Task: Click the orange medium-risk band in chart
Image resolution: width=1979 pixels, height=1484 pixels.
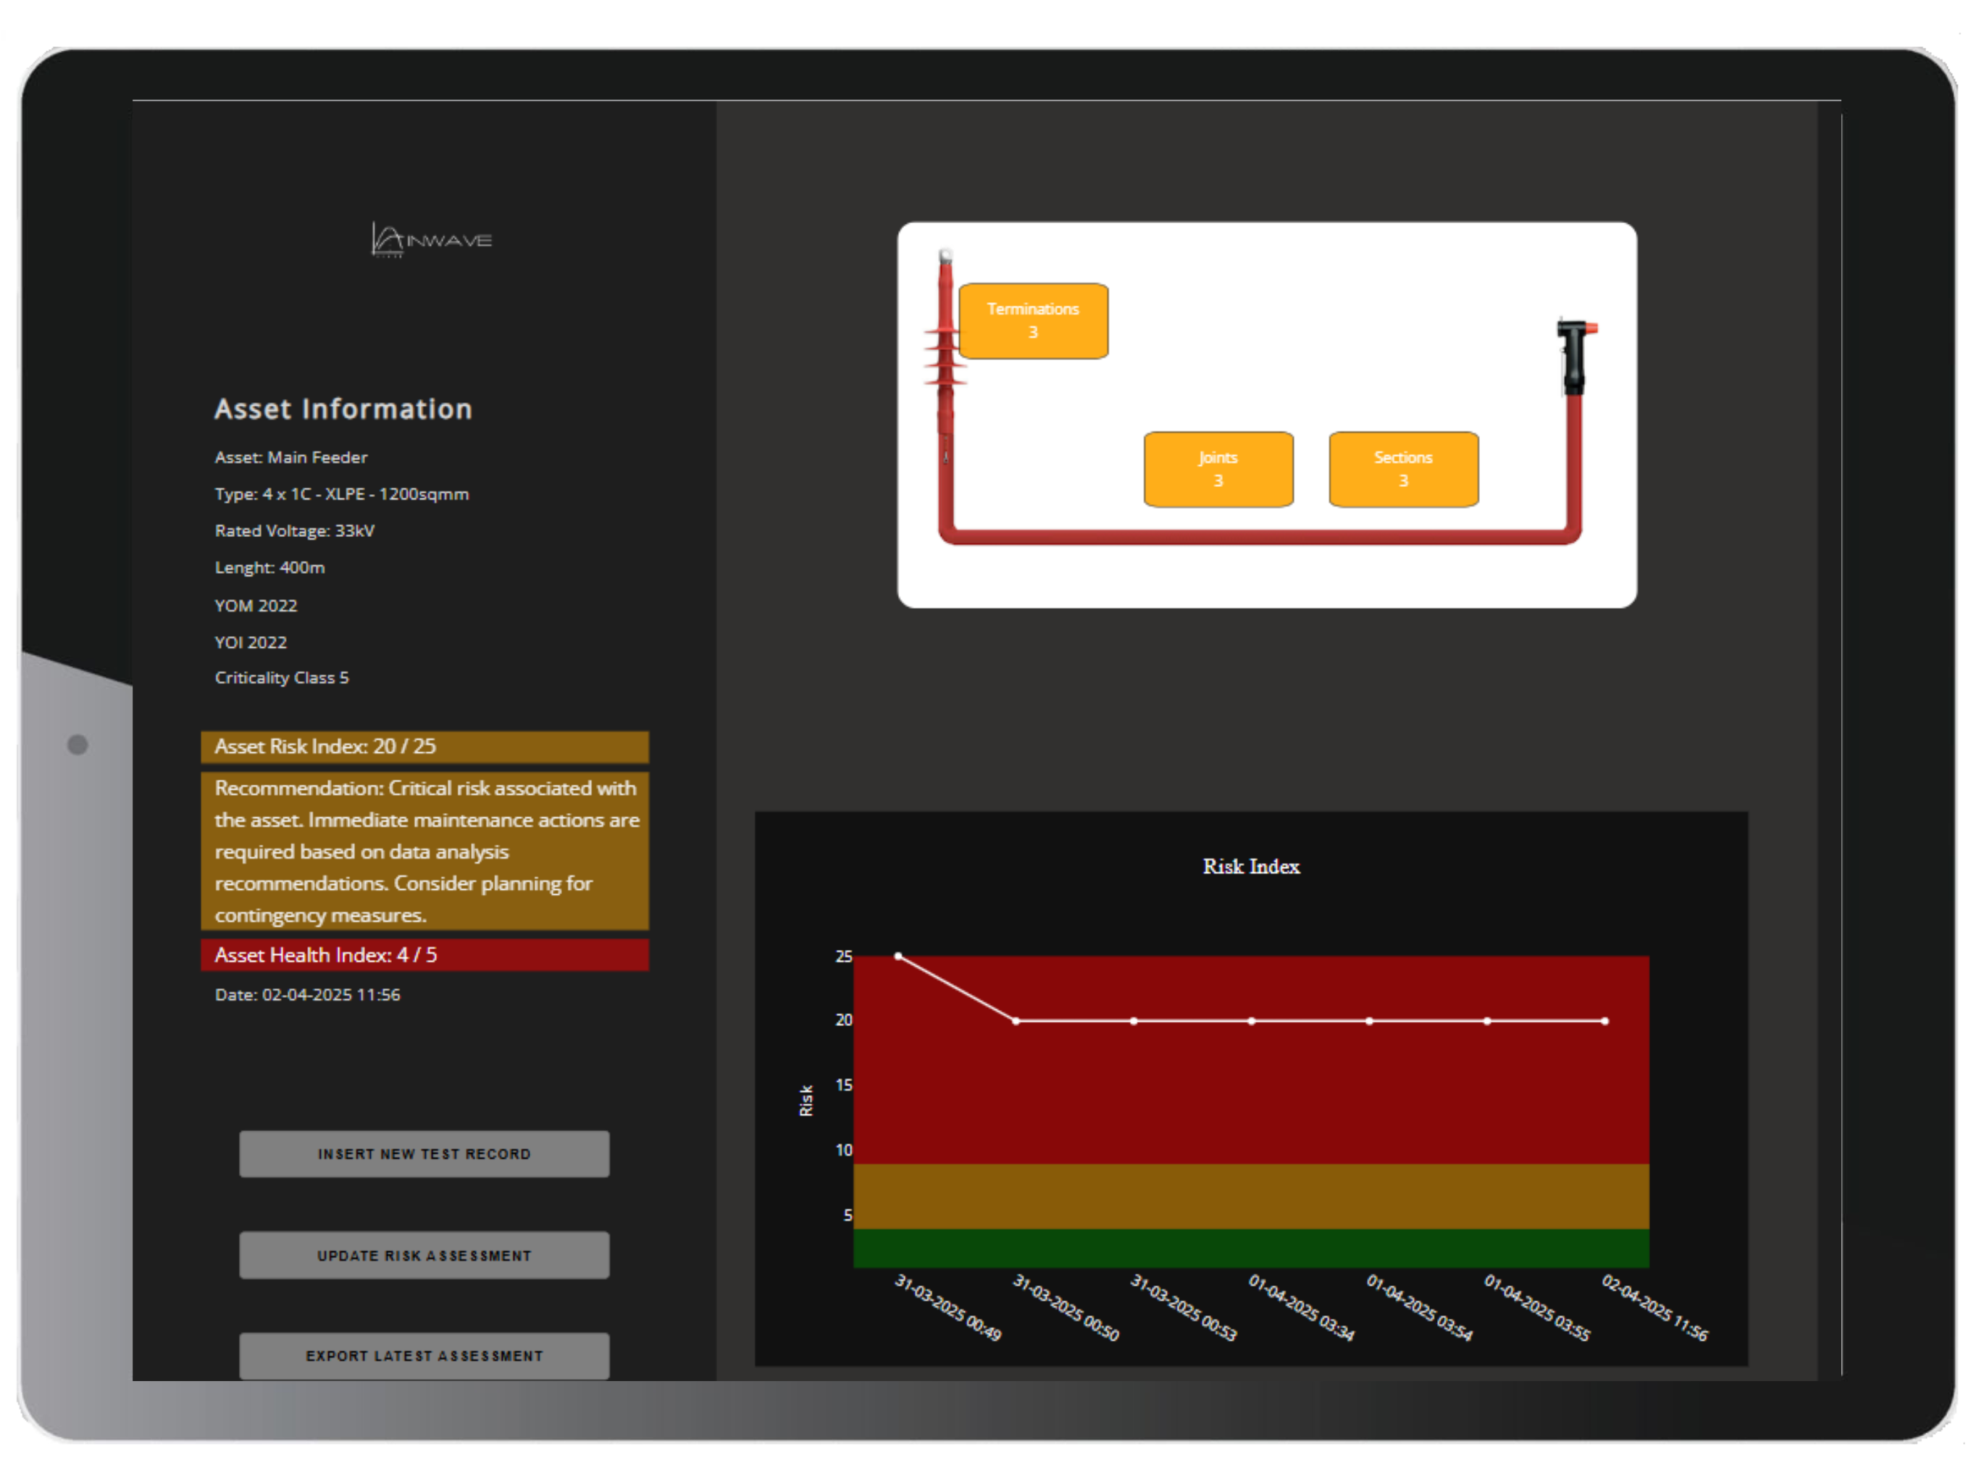Action: pos(1252,1196)
